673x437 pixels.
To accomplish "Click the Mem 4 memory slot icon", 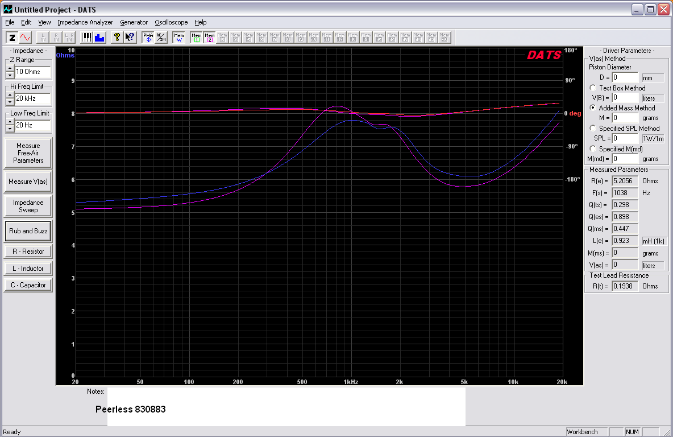I will pyautogui.click(x=235, y=38).
